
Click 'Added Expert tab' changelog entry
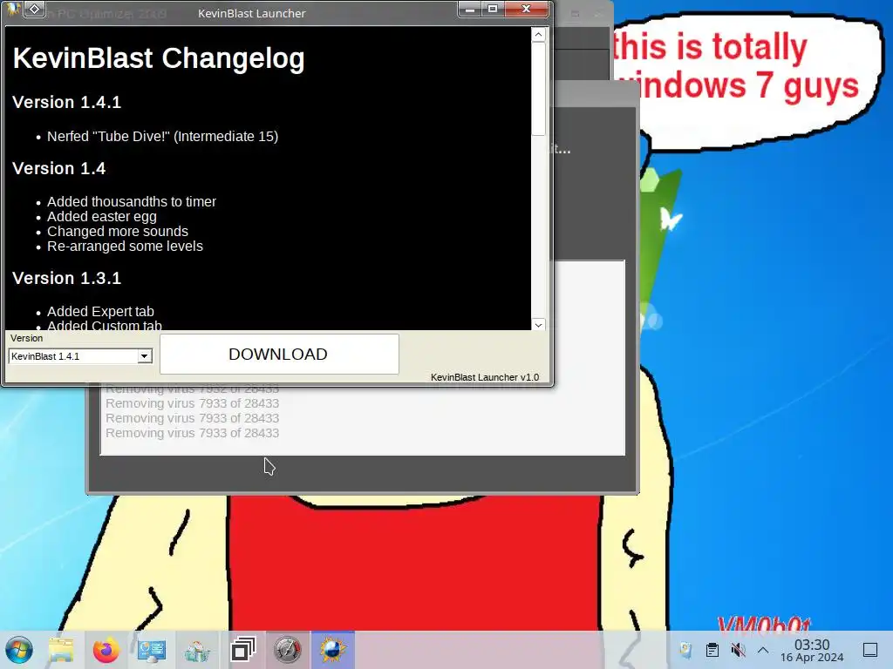100,311
